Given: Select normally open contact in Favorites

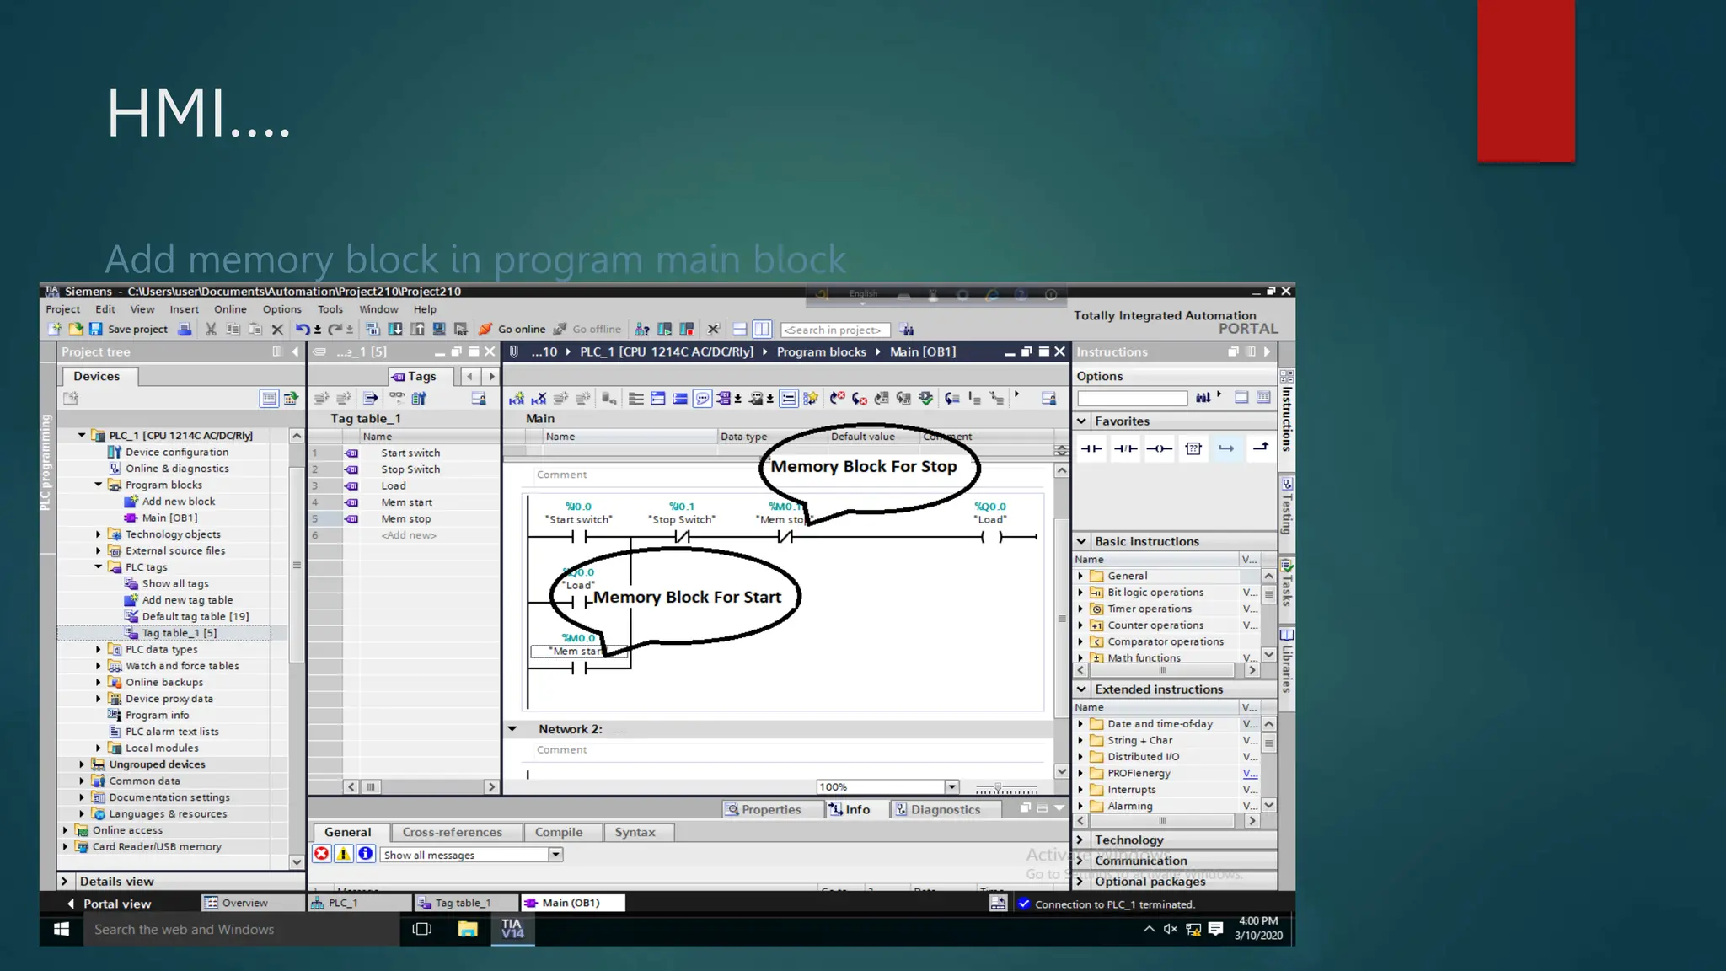Looking at the screenshot, I should tap(1091, 448).
